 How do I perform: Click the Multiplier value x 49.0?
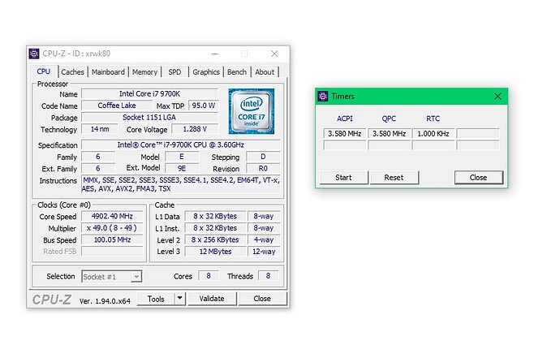point(112,228)
